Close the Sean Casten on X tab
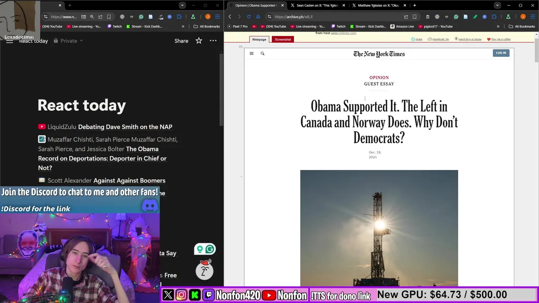 [x=344, y=5]
